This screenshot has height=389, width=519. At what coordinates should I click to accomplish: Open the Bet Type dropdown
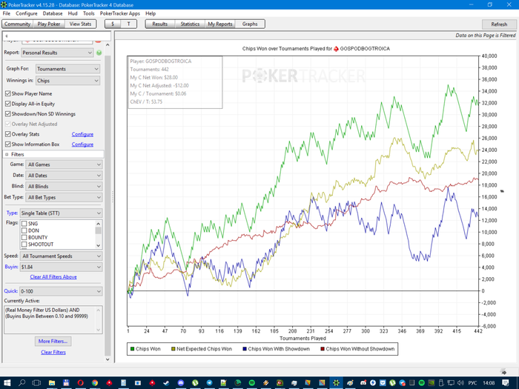65,197
